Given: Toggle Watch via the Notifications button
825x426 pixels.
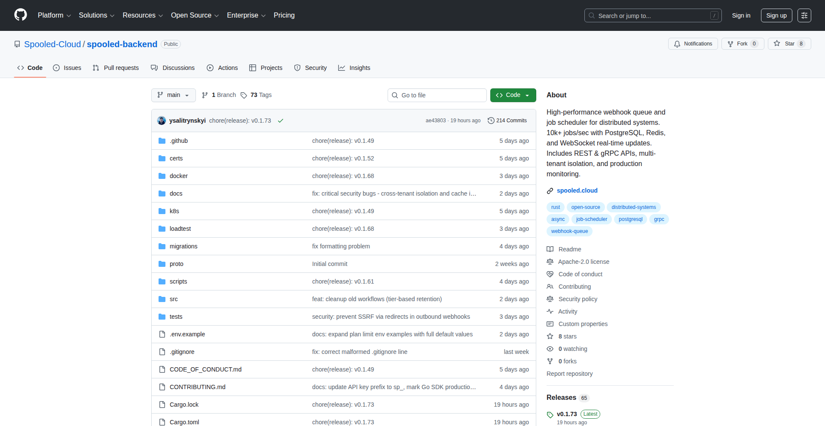Looking at the screenshot, I should (x=693, y=43).
